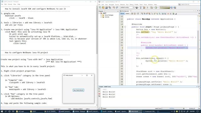Minimize the Projects panel
The image size is (201, 113).
coord(118,11)
